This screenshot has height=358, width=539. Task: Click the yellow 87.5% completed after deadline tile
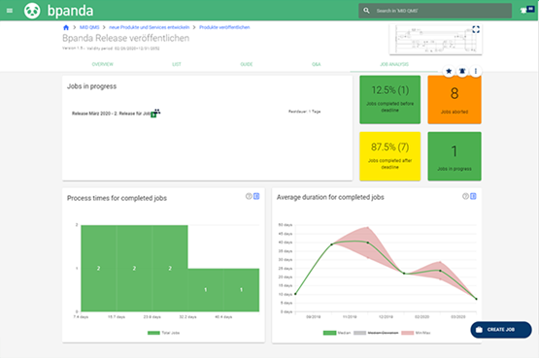point(389,156)
